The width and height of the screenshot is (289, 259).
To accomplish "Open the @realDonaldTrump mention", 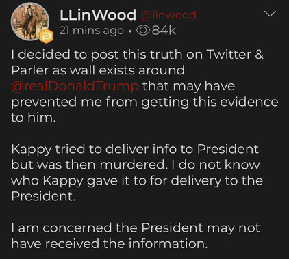I will coord(75,86).
